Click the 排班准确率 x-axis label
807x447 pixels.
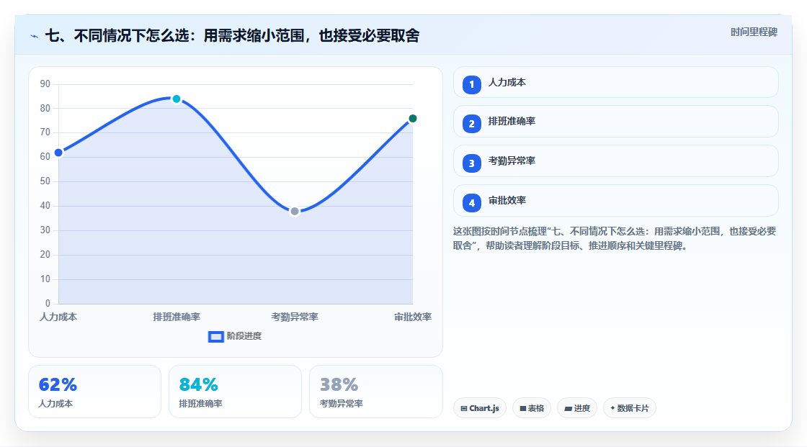click(177, 317)
